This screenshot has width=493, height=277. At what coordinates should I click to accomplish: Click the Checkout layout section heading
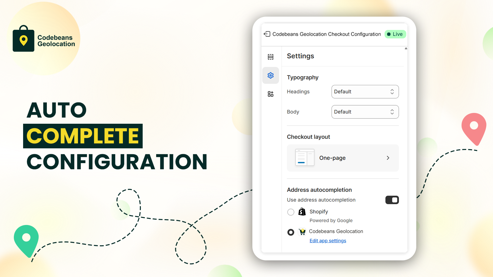[308, 137]
